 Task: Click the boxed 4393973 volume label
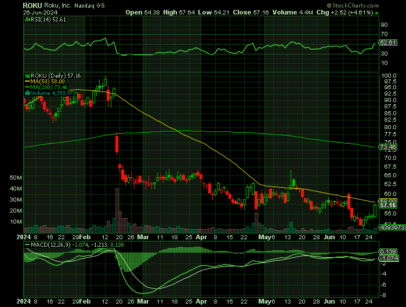tap(391, 227)
